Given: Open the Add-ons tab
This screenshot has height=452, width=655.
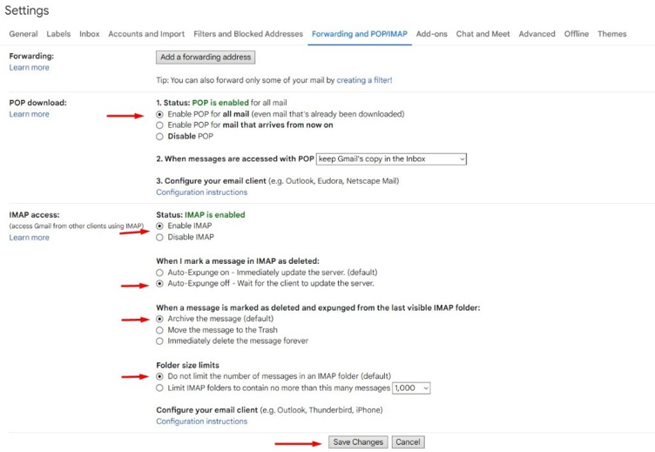Looking at the screenshot, I should tap(431, 34).
